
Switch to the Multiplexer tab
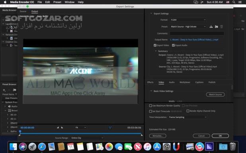185,82
